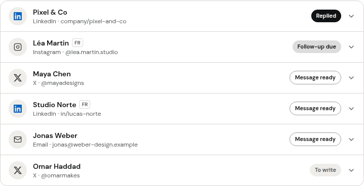This screenshot has height=186, width=364.
Task: Click the FR tag beside Studio Norte
Action: (x=85, y=104)
